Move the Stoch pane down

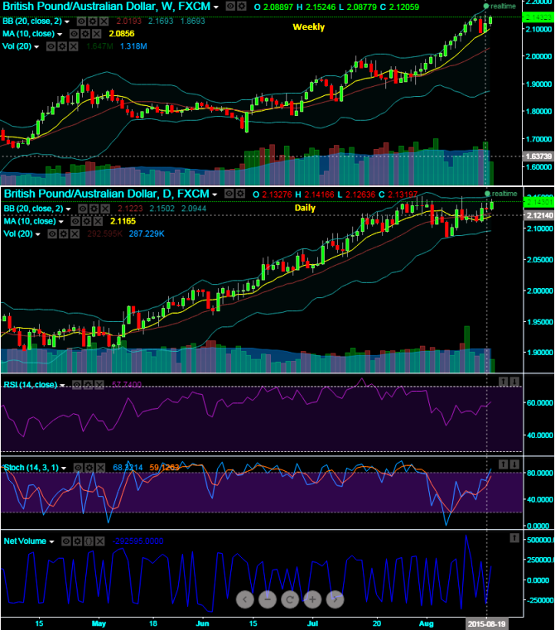514,465
